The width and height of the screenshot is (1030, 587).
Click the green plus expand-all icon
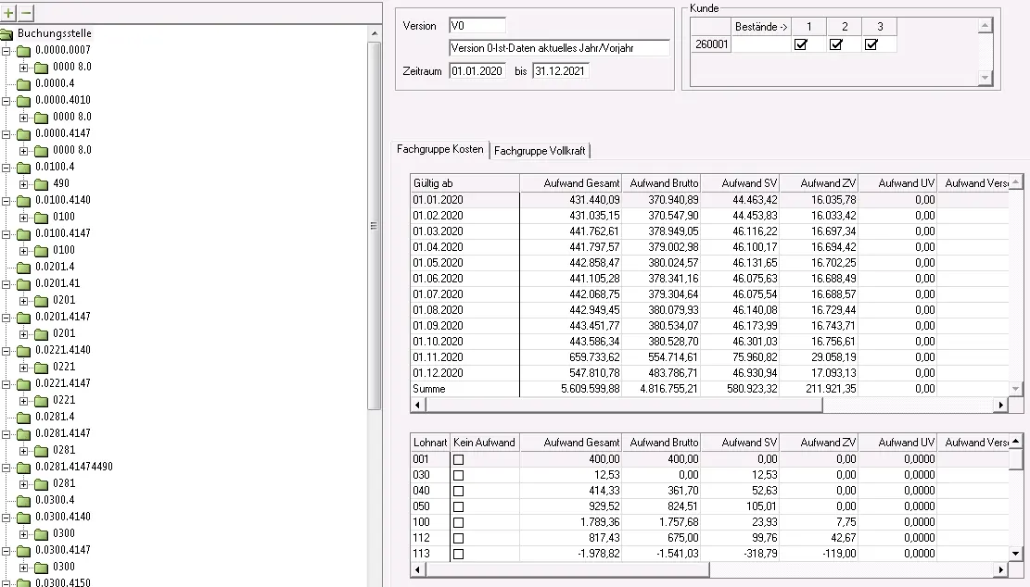(x=9, y=13)
